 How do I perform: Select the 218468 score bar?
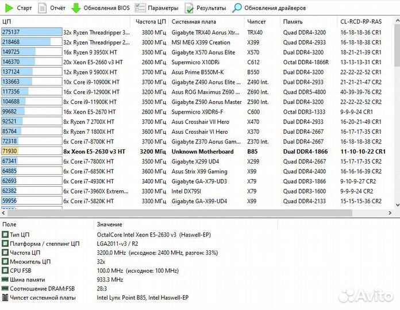[32, 42]
